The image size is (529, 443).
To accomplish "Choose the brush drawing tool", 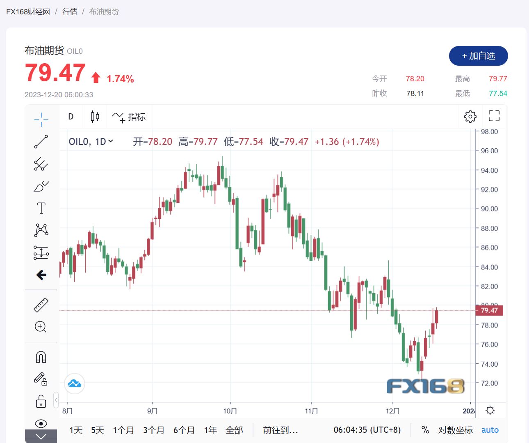I will [x=41, y=186].
